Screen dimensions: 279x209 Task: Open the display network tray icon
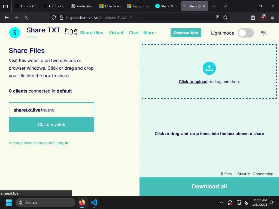(239, 202)
